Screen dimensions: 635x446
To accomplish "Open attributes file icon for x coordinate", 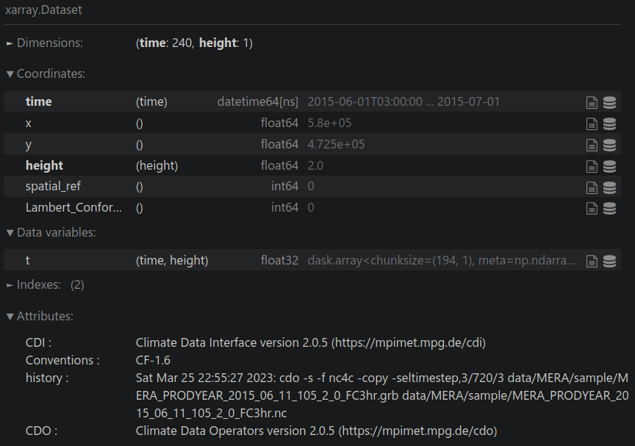I will (x=592, y=123).
